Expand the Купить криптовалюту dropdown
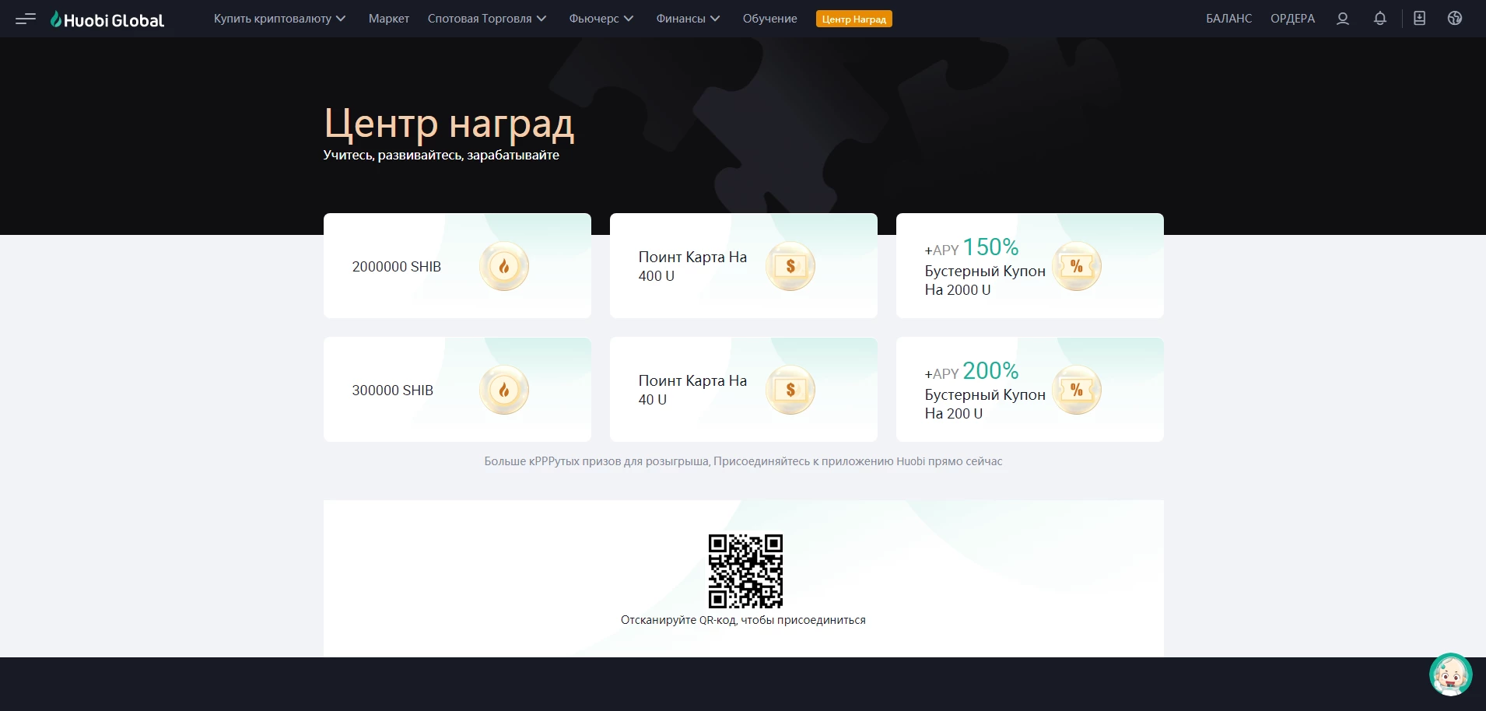This screenshot has width=1486, height=711. point(279,19)
